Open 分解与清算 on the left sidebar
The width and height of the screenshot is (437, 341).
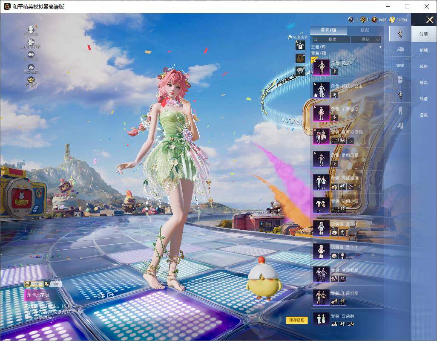tap(31, 43)
